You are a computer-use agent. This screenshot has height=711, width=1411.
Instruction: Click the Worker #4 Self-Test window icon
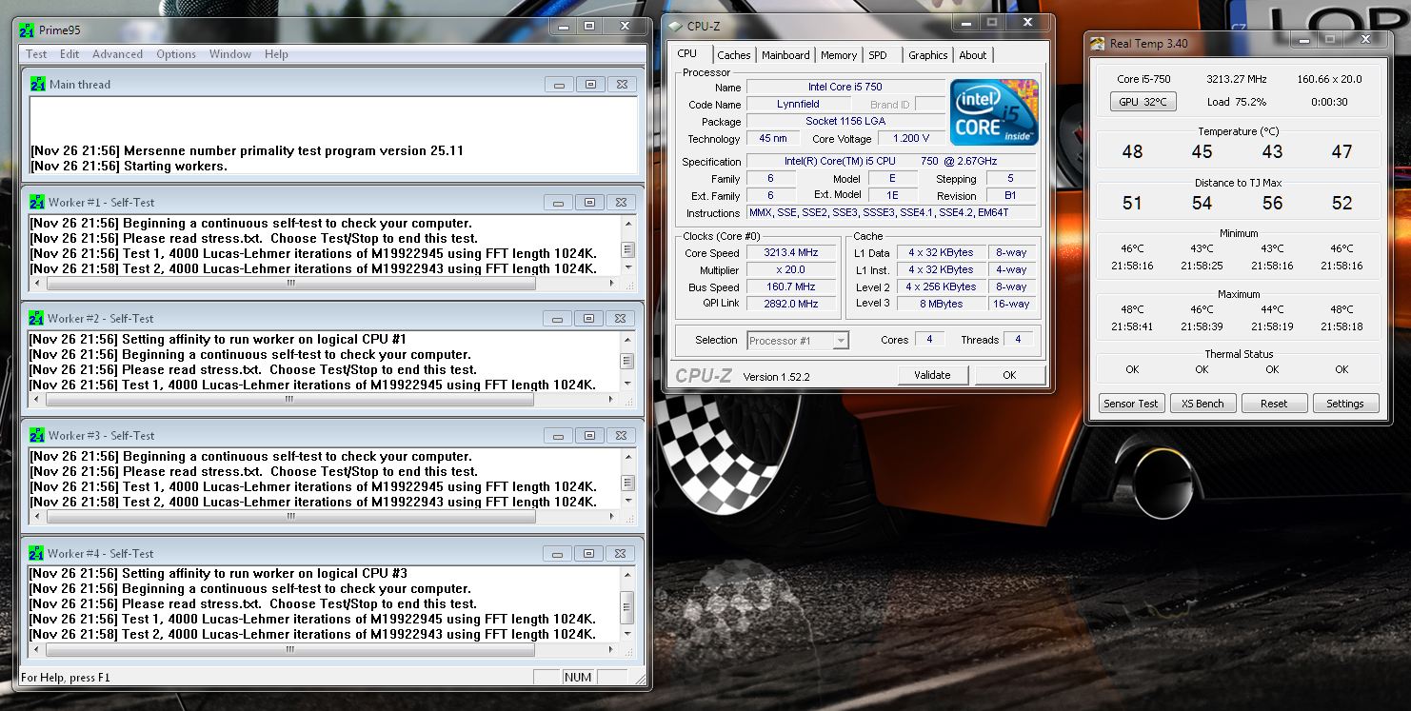(37, 553)
